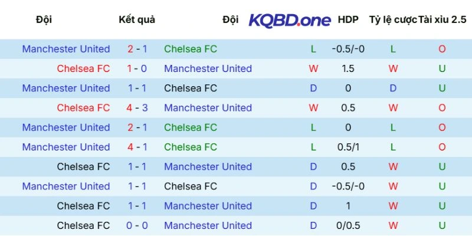Click the "HDP" column header
The image size is (472, 236).
click(348, 20)
